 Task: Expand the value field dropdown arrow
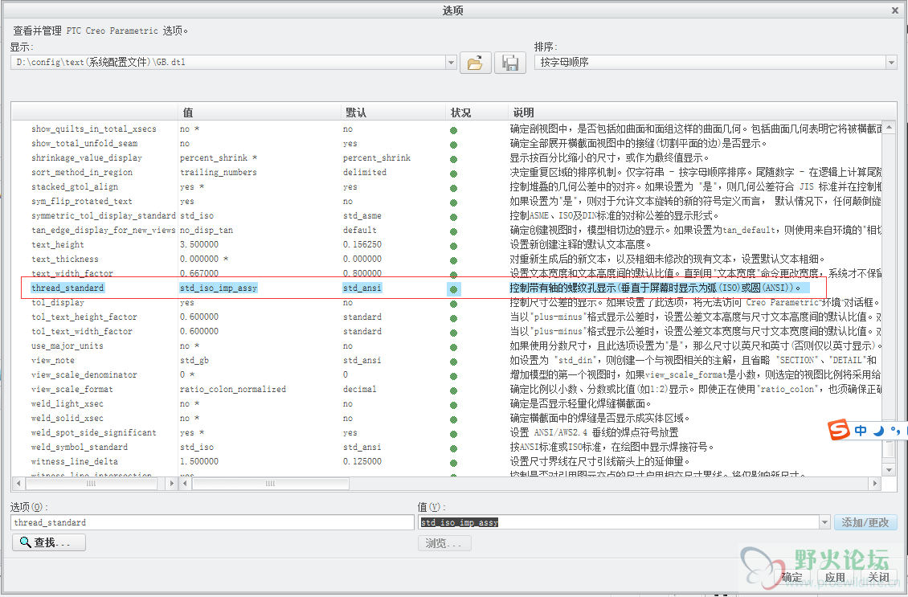coord(824,522)
